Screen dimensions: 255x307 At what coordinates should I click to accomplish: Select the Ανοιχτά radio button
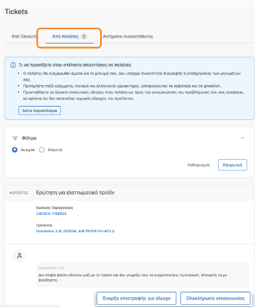click(x=14, y=150)
